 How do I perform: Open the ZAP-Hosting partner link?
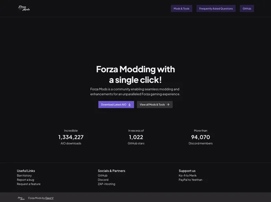click(106, 184)
